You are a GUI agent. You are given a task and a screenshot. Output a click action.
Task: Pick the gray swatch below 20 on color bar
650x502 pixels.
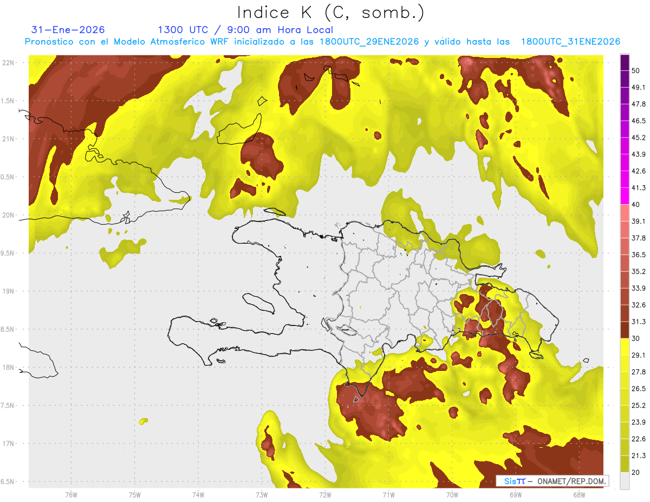point(625,481)
